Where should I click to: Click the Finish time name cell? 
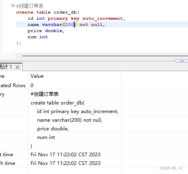click(14, 163)
